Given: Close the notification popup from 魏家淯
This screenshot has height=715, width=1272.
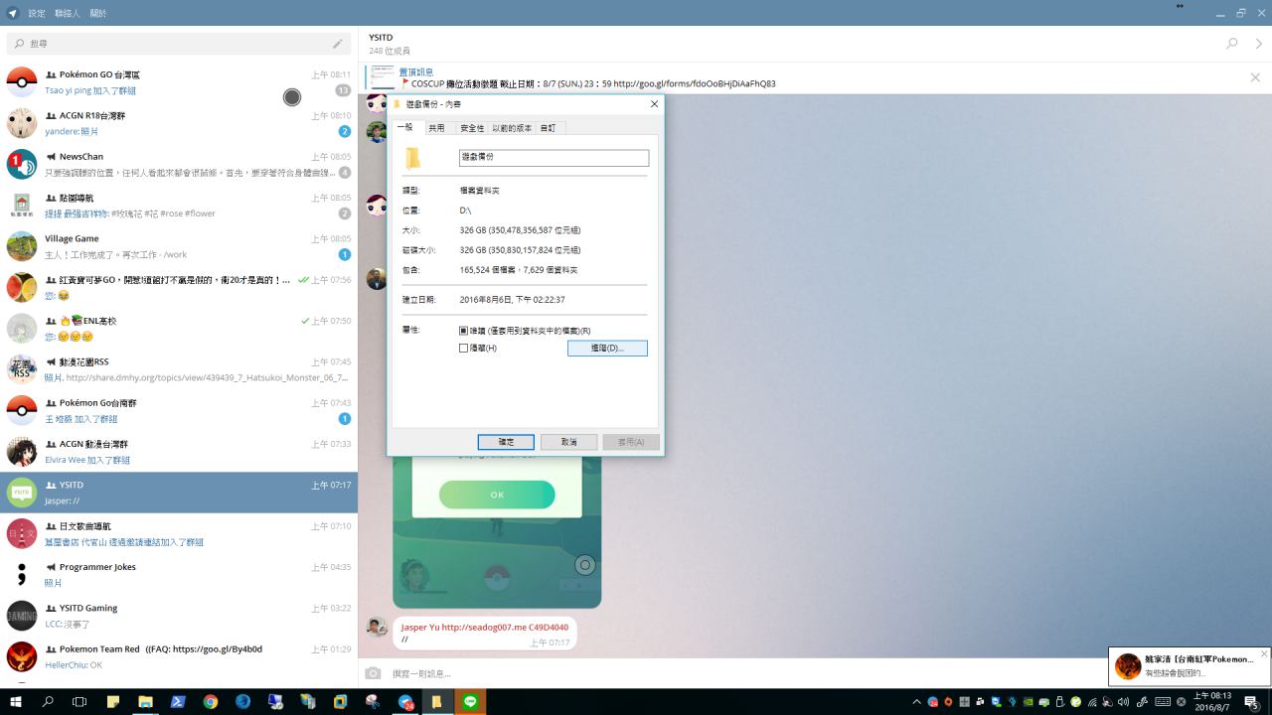Looking at the screenshot, I should pos(1264,653).
